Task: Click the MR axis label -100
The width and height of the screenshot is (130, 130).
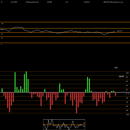Action: [x=127, y=115]
